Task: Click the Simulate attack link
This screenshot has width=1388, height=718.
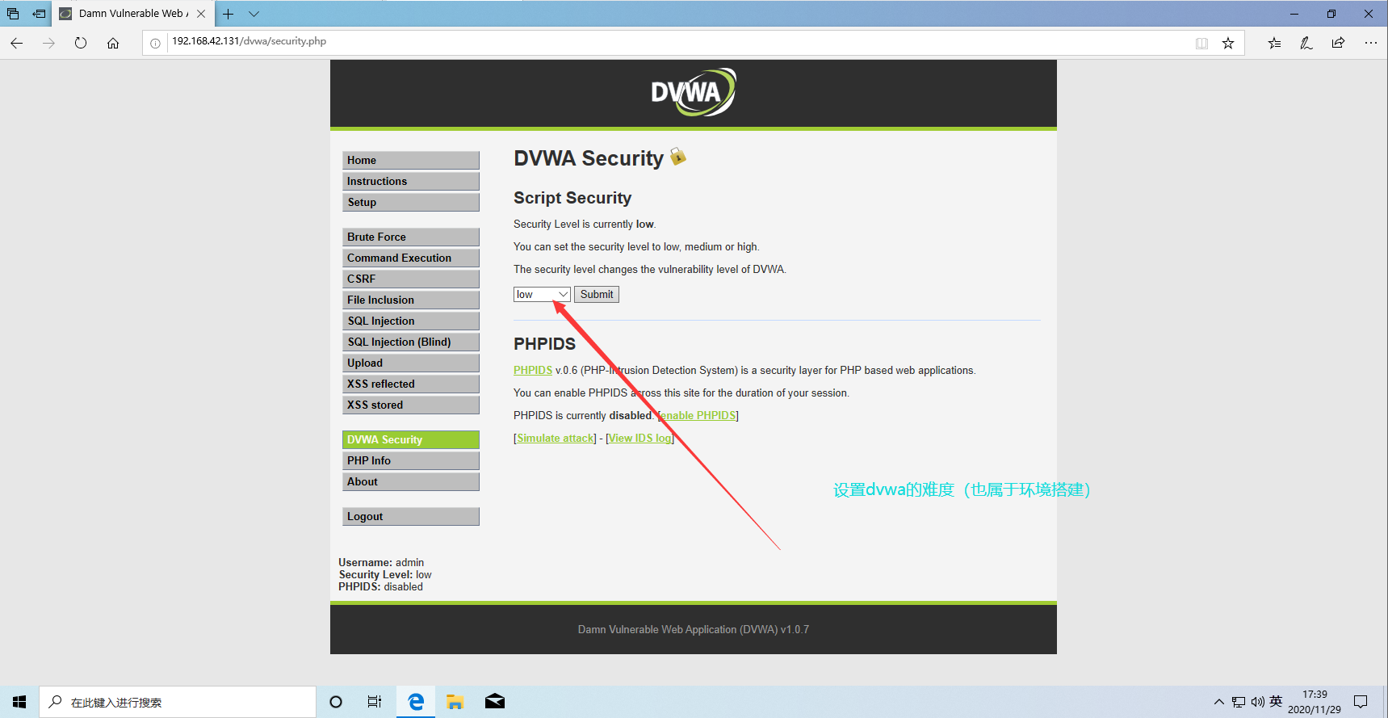Action: pos(556,438)
